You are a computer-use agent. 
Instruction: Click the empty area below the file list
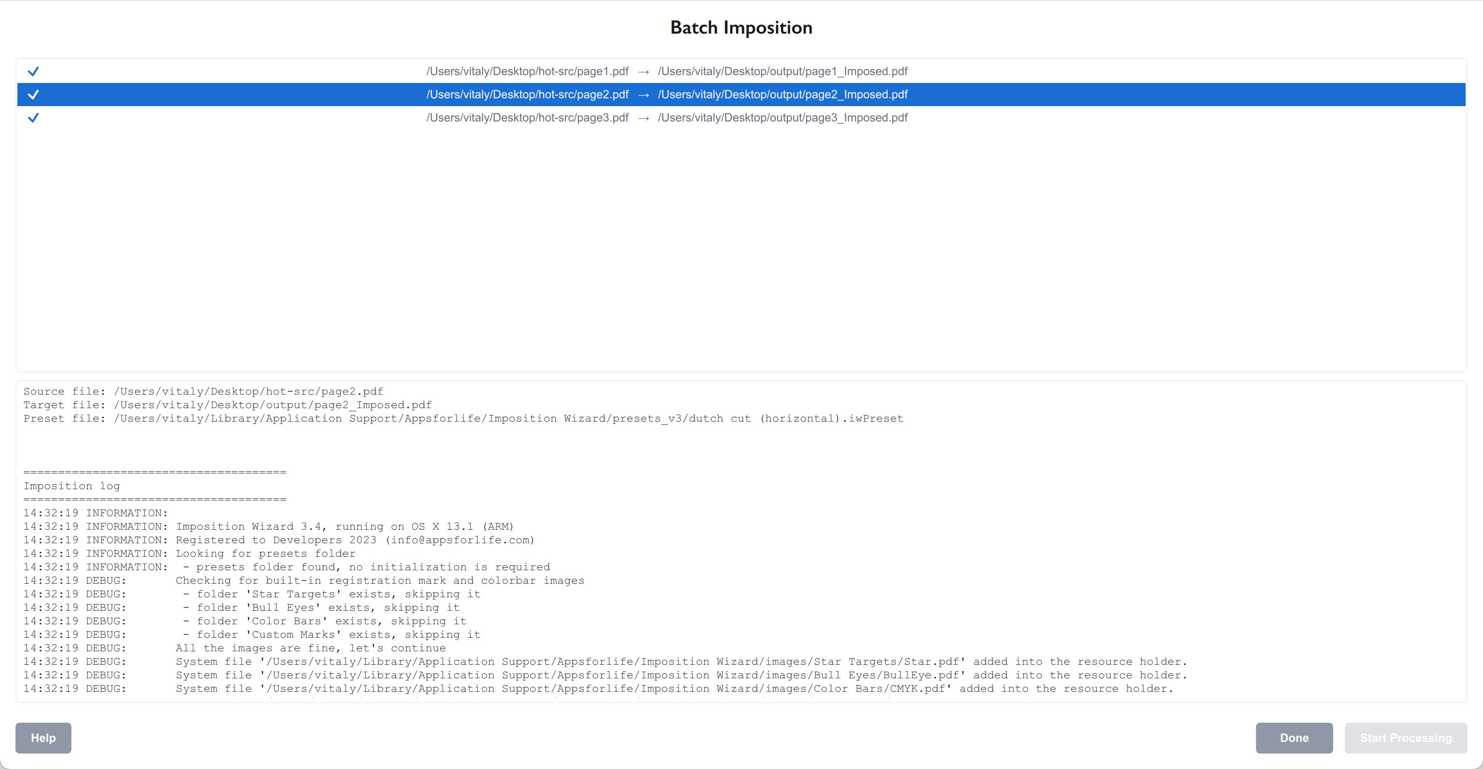[741, 247]
